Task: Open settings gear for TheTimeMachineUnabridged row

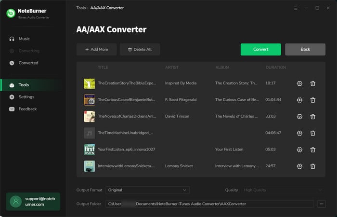Action: (299, 133)
